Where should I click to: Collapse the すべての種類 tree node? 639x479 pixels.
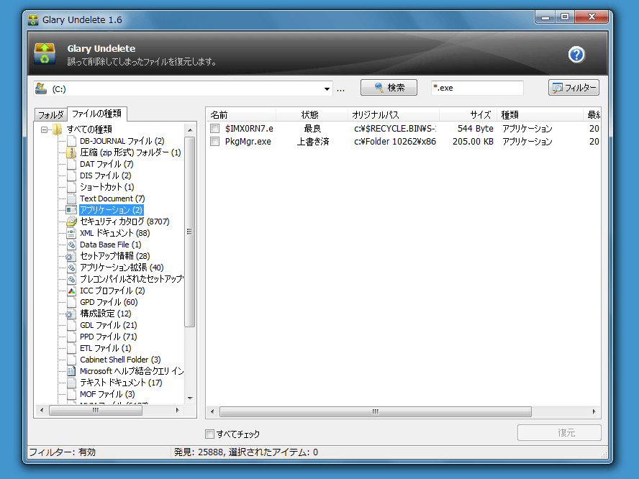click(x=44, y=129)
